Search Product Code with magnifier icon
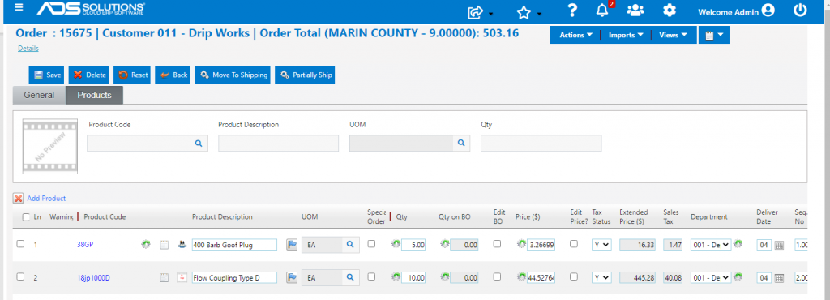Viewport: 830px width, 300px height. click(x=199, y=144)
